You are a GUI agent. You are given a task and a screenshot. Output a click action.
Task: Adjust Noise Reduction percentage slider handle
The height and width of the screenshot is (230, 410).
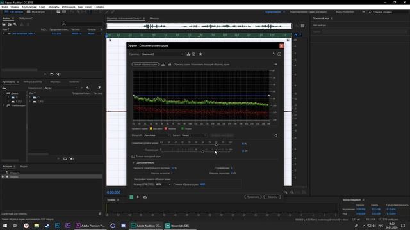point(217,144)
